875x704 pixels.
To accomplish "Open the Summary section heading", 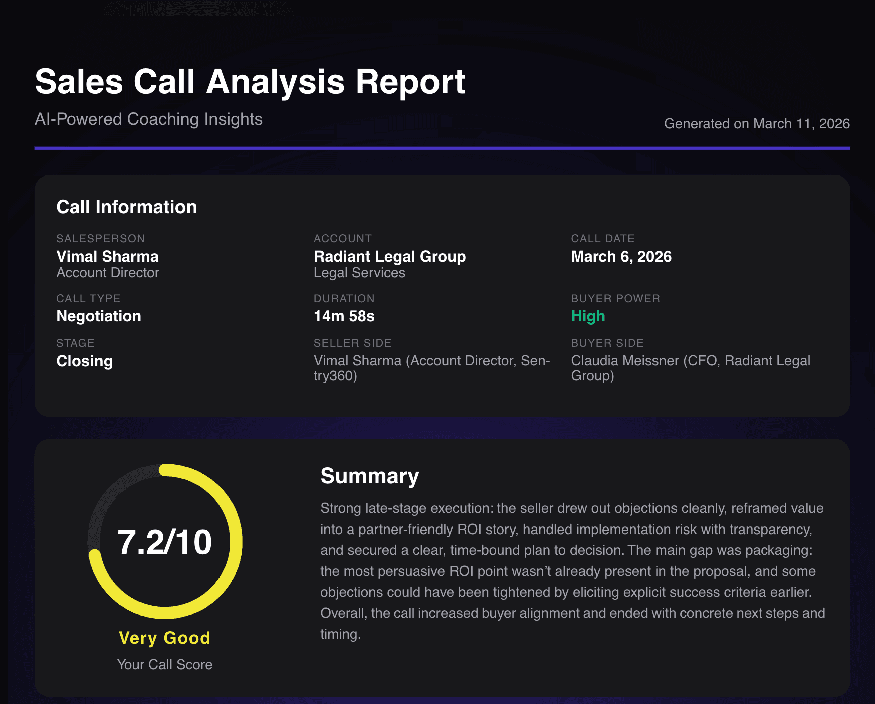I will point(370,475).
